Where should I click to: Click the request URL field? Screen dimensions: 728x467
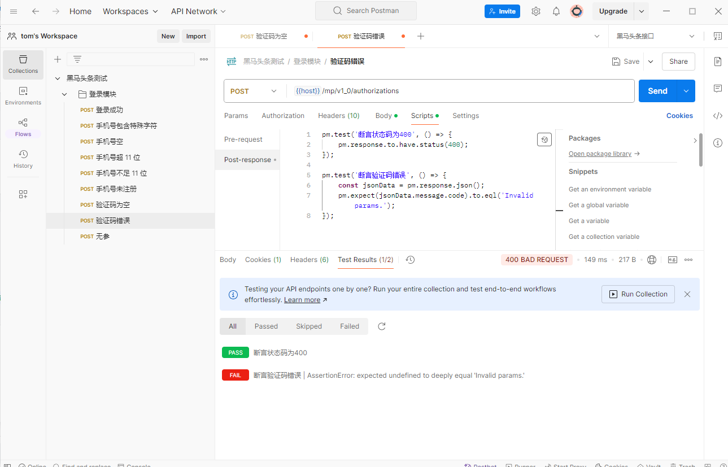460,91
